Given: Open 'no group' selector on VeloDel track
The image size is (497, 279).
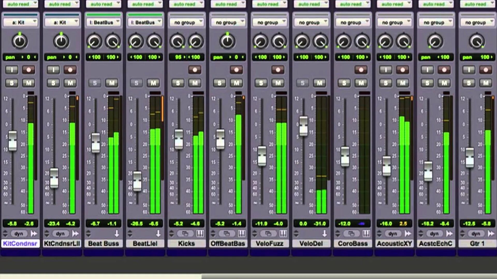Looking at the screenshot, I should [x=311, y=22].
